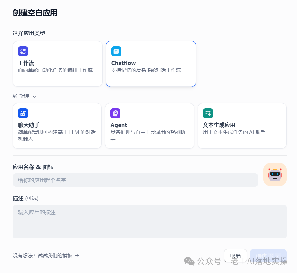Focus the 给你的应用起个名字 name field

[136, 180]
